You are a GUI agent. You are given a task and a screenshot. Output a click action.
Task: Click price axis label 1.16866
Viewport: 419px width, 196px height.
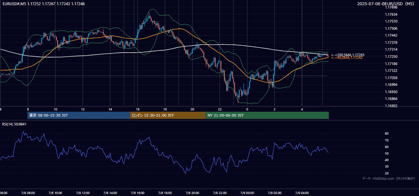tap(391, 99)
